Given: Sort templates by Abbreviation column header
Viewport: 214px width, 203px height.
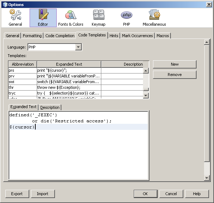Looking at the screenshot, I should 22,64.
